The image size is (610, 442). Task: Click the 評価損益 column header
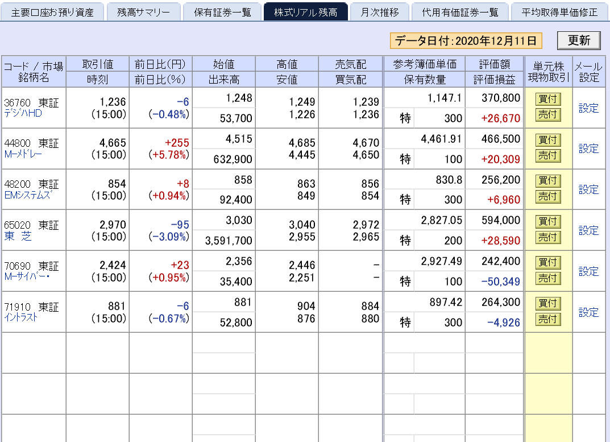click(494, 80)
